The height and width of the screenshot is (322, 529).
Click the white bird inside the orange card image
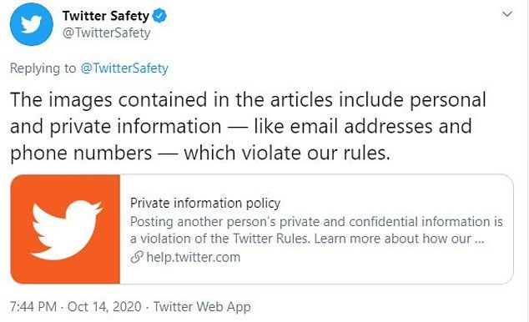tap(67, 230)
